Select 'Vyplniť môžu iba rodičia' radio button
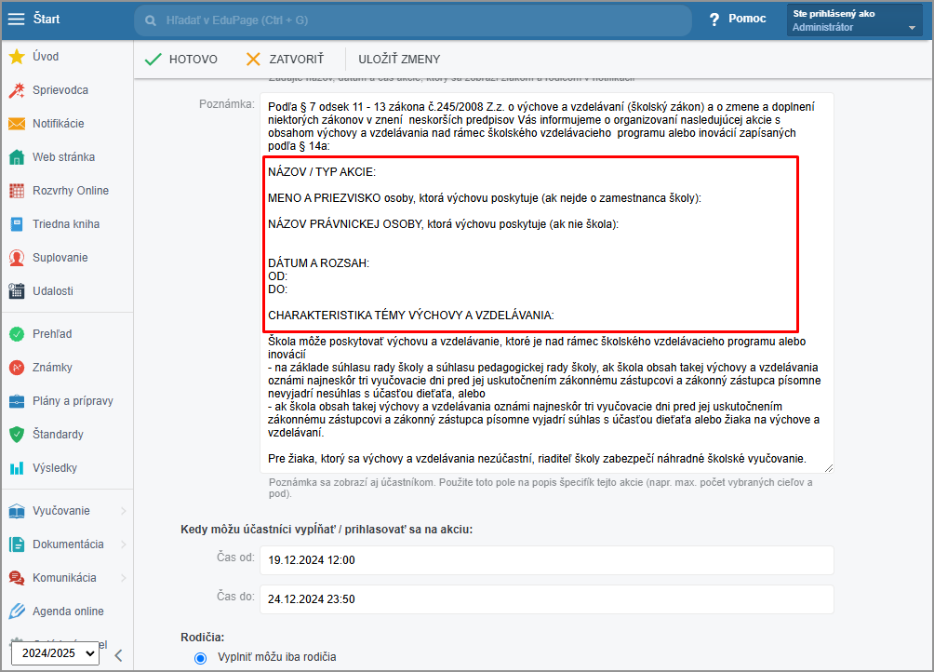The image size is (934, 672). pos(200,657)
